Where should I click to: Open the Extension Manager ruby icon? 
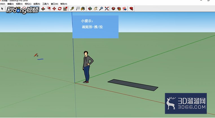[x=131, y=9]
